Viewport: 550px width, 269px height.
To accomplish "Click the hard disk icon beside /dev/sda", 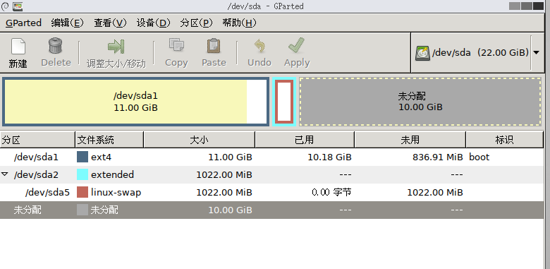I will click(x=422, y=53).
